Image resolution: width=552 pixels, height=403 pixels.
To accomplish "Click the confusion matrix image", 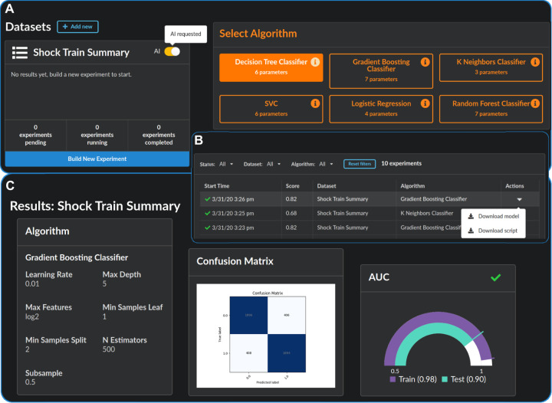I will coord(265,339).
